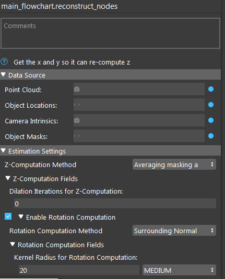This screenshot has width=225, height=279.
Task: Open the MEDIUM kernel preset dropdown
Action: click(179, 270)
